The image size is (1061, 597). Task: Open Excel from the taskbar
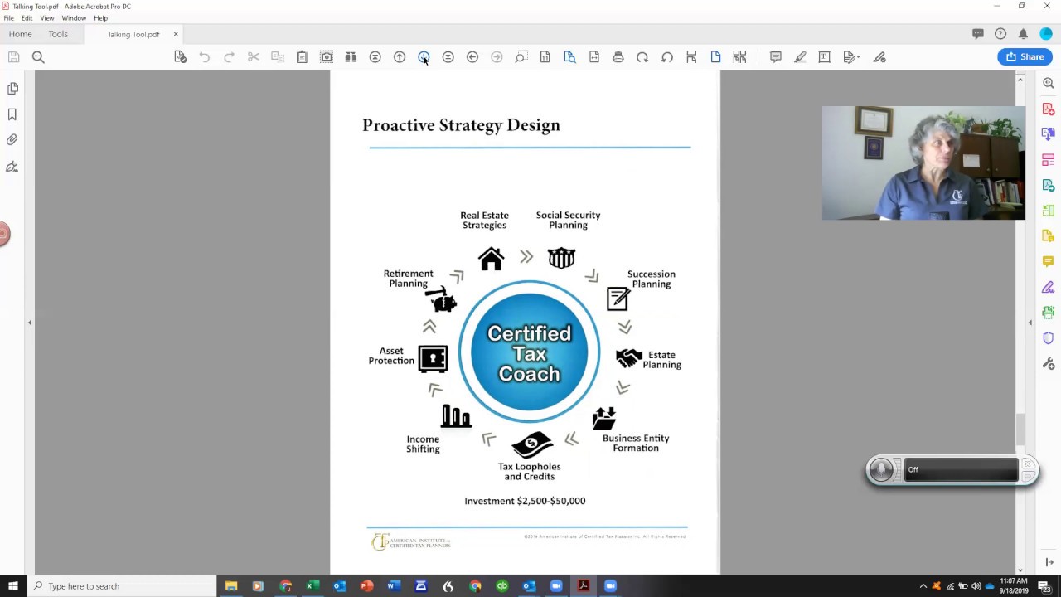[312, 586]
